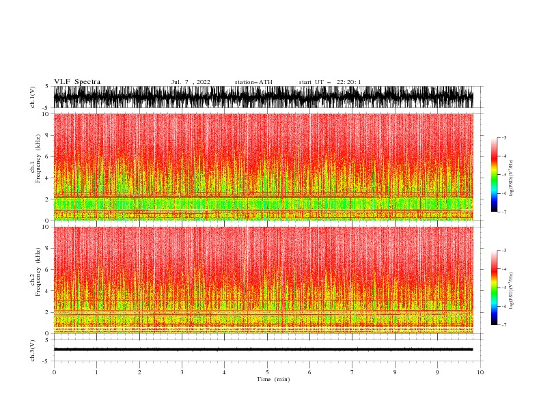The image size is (541, 418).
Task: Click the time axis tick label '2'
Action: point(139,372)
